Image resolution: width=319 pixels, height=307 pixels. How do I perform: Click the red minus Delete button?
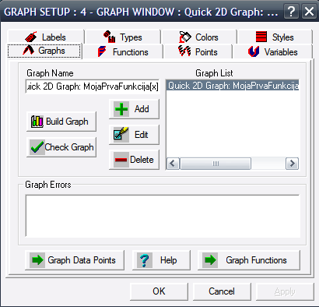[x=134, y=160]
